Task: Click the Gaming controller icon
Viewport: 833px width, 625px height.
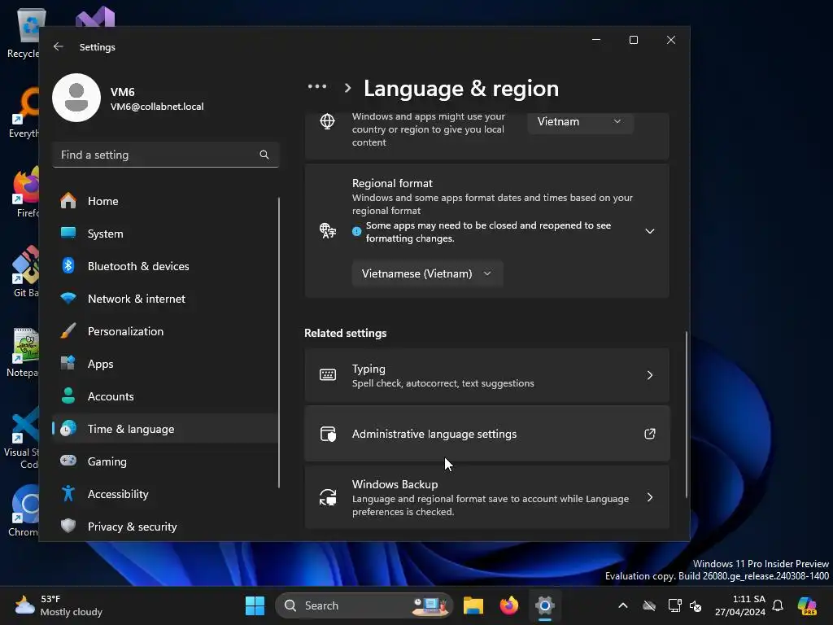Action: (x=68, y=461)
